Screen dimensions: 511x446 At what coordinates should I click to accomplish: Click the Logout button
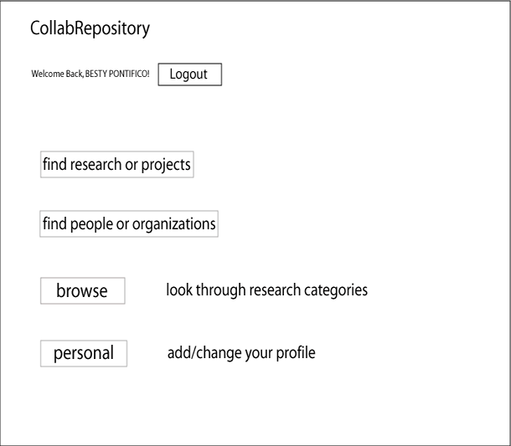click(x=189, y=74)
